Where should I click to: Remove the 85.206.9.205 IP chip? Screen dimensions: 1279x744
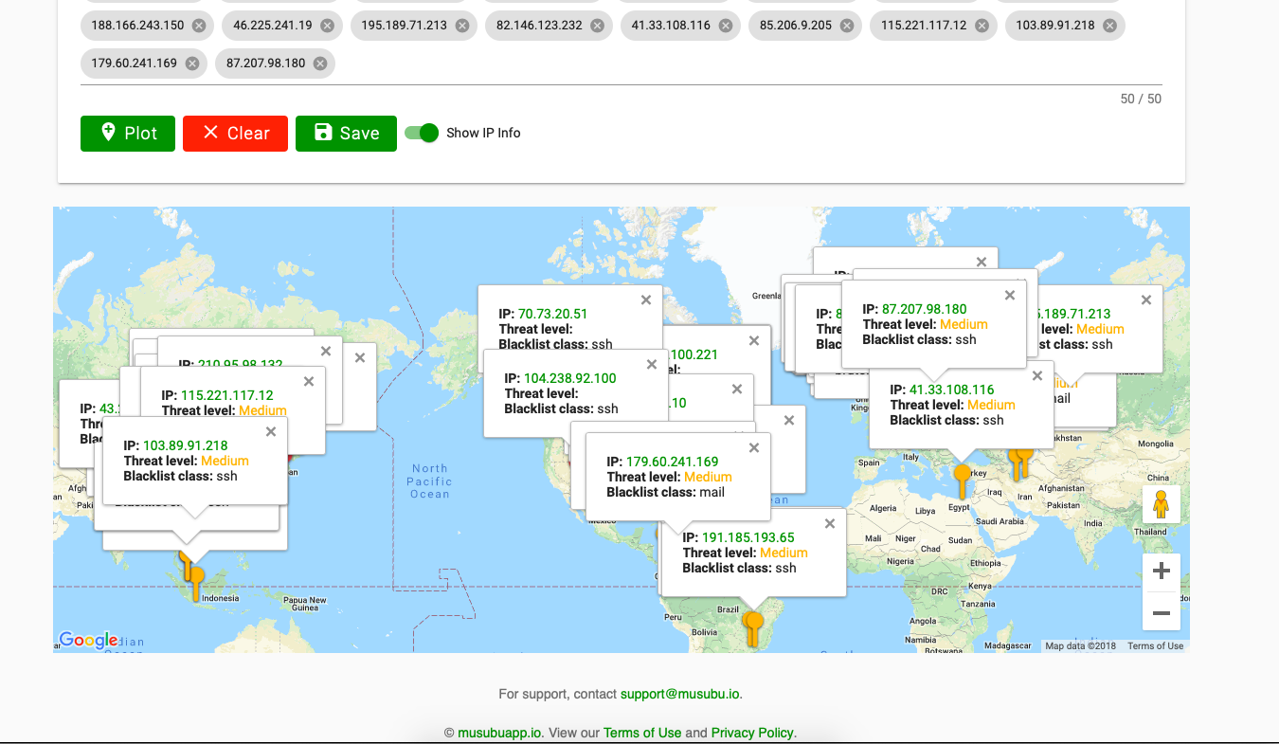[x=847, y=26]
